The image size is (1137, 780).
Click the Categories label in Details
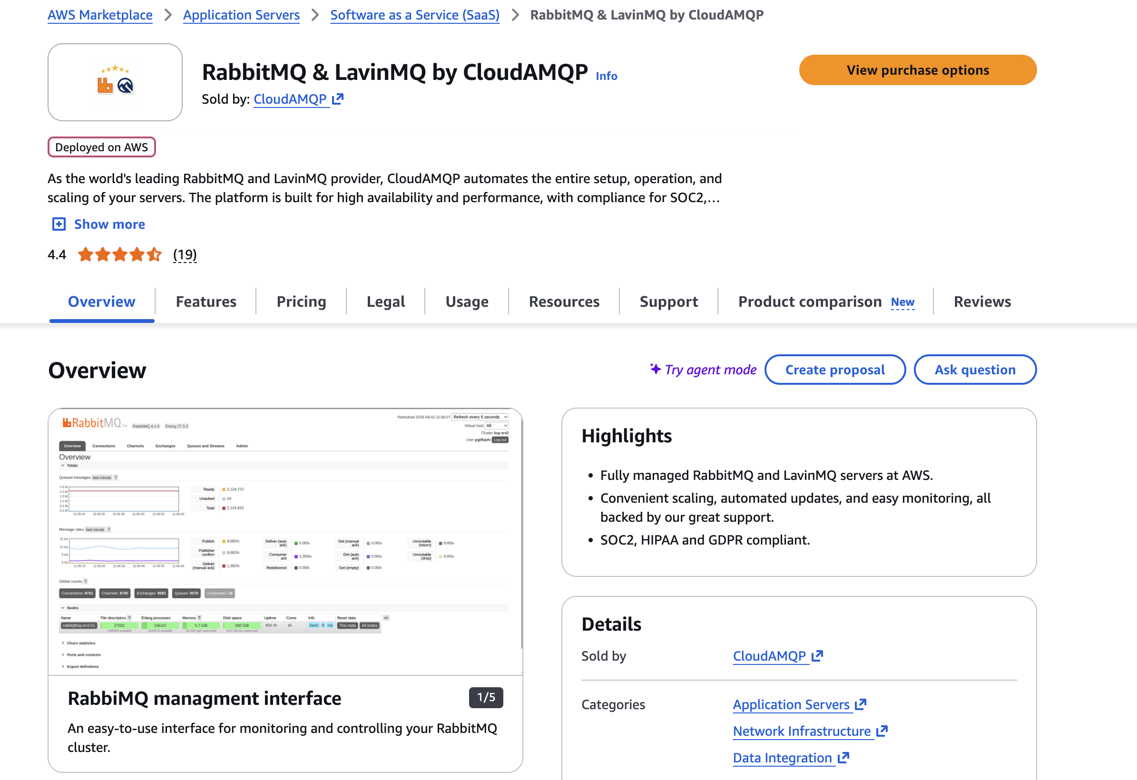[x=613, y=704]
